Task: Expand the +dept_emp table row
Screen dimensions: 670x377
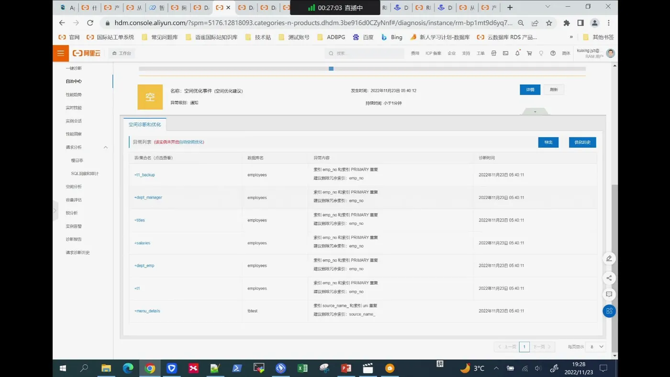Action: pos(144,266)
